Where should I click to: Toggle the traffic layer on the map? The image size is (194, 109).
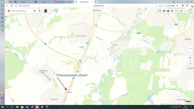click(x=160, y=11)
